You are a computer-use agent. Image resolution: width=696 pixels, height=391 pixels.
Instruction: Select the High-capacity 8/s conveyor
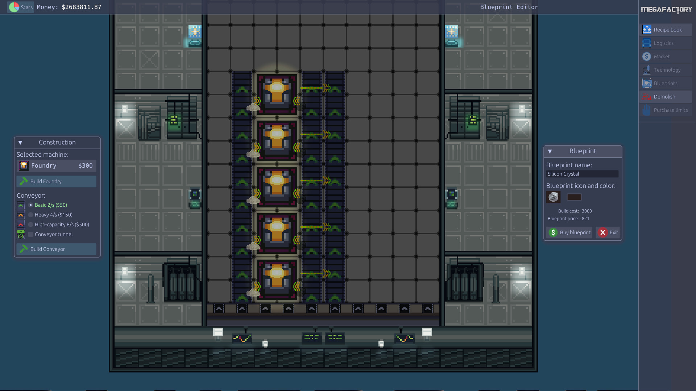click(30, 224)
